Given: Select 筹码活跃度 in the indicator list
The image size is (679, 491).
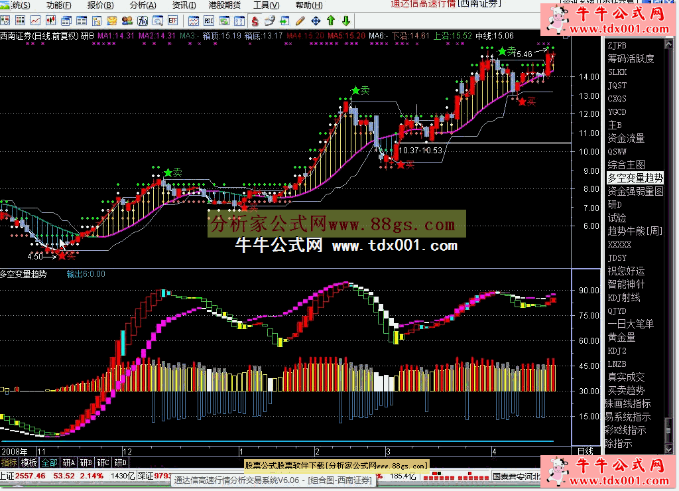Looking at the screenshot, I should click(x=631, y=59).
